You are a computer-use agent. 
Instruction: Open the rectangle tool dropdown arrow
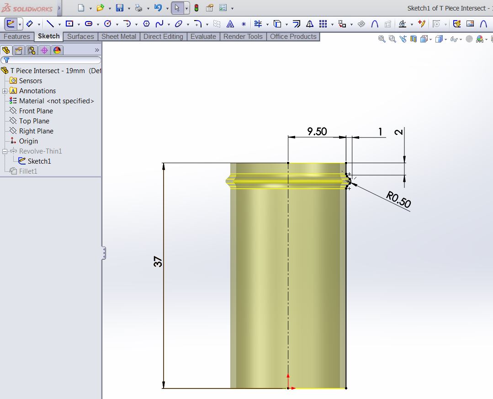click(x=79, y=24)
